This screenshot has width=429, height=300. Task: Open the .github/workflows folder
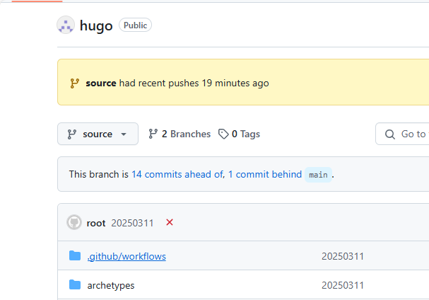click(x=127, y=256)
